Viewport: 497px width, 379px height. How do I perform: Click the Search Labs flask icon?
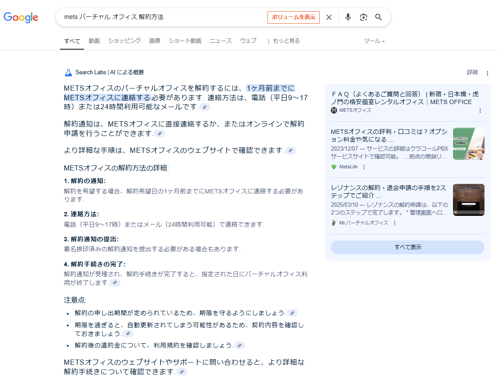(x=69, y=73)
